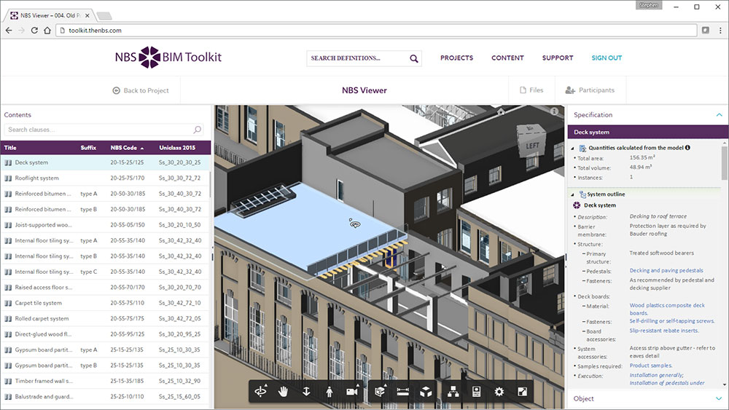This screenshot has height=410, width=729.
Task: Open browser menu with three dots
Action: point(720,30)
